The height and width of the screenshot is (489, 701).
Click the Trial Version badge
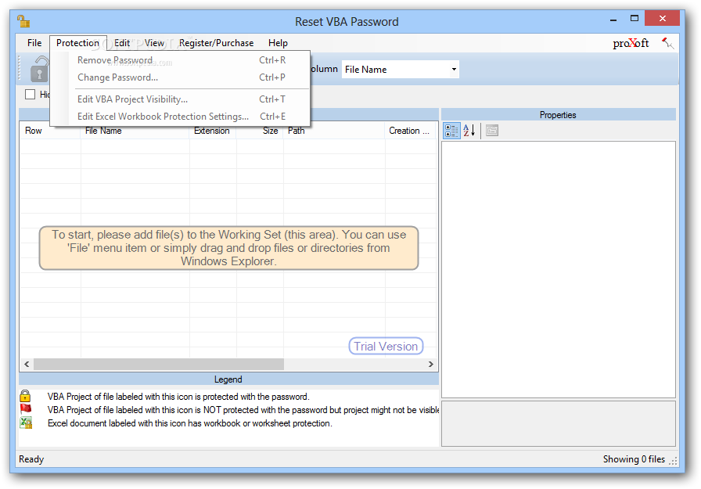click(x=386, y=346)
